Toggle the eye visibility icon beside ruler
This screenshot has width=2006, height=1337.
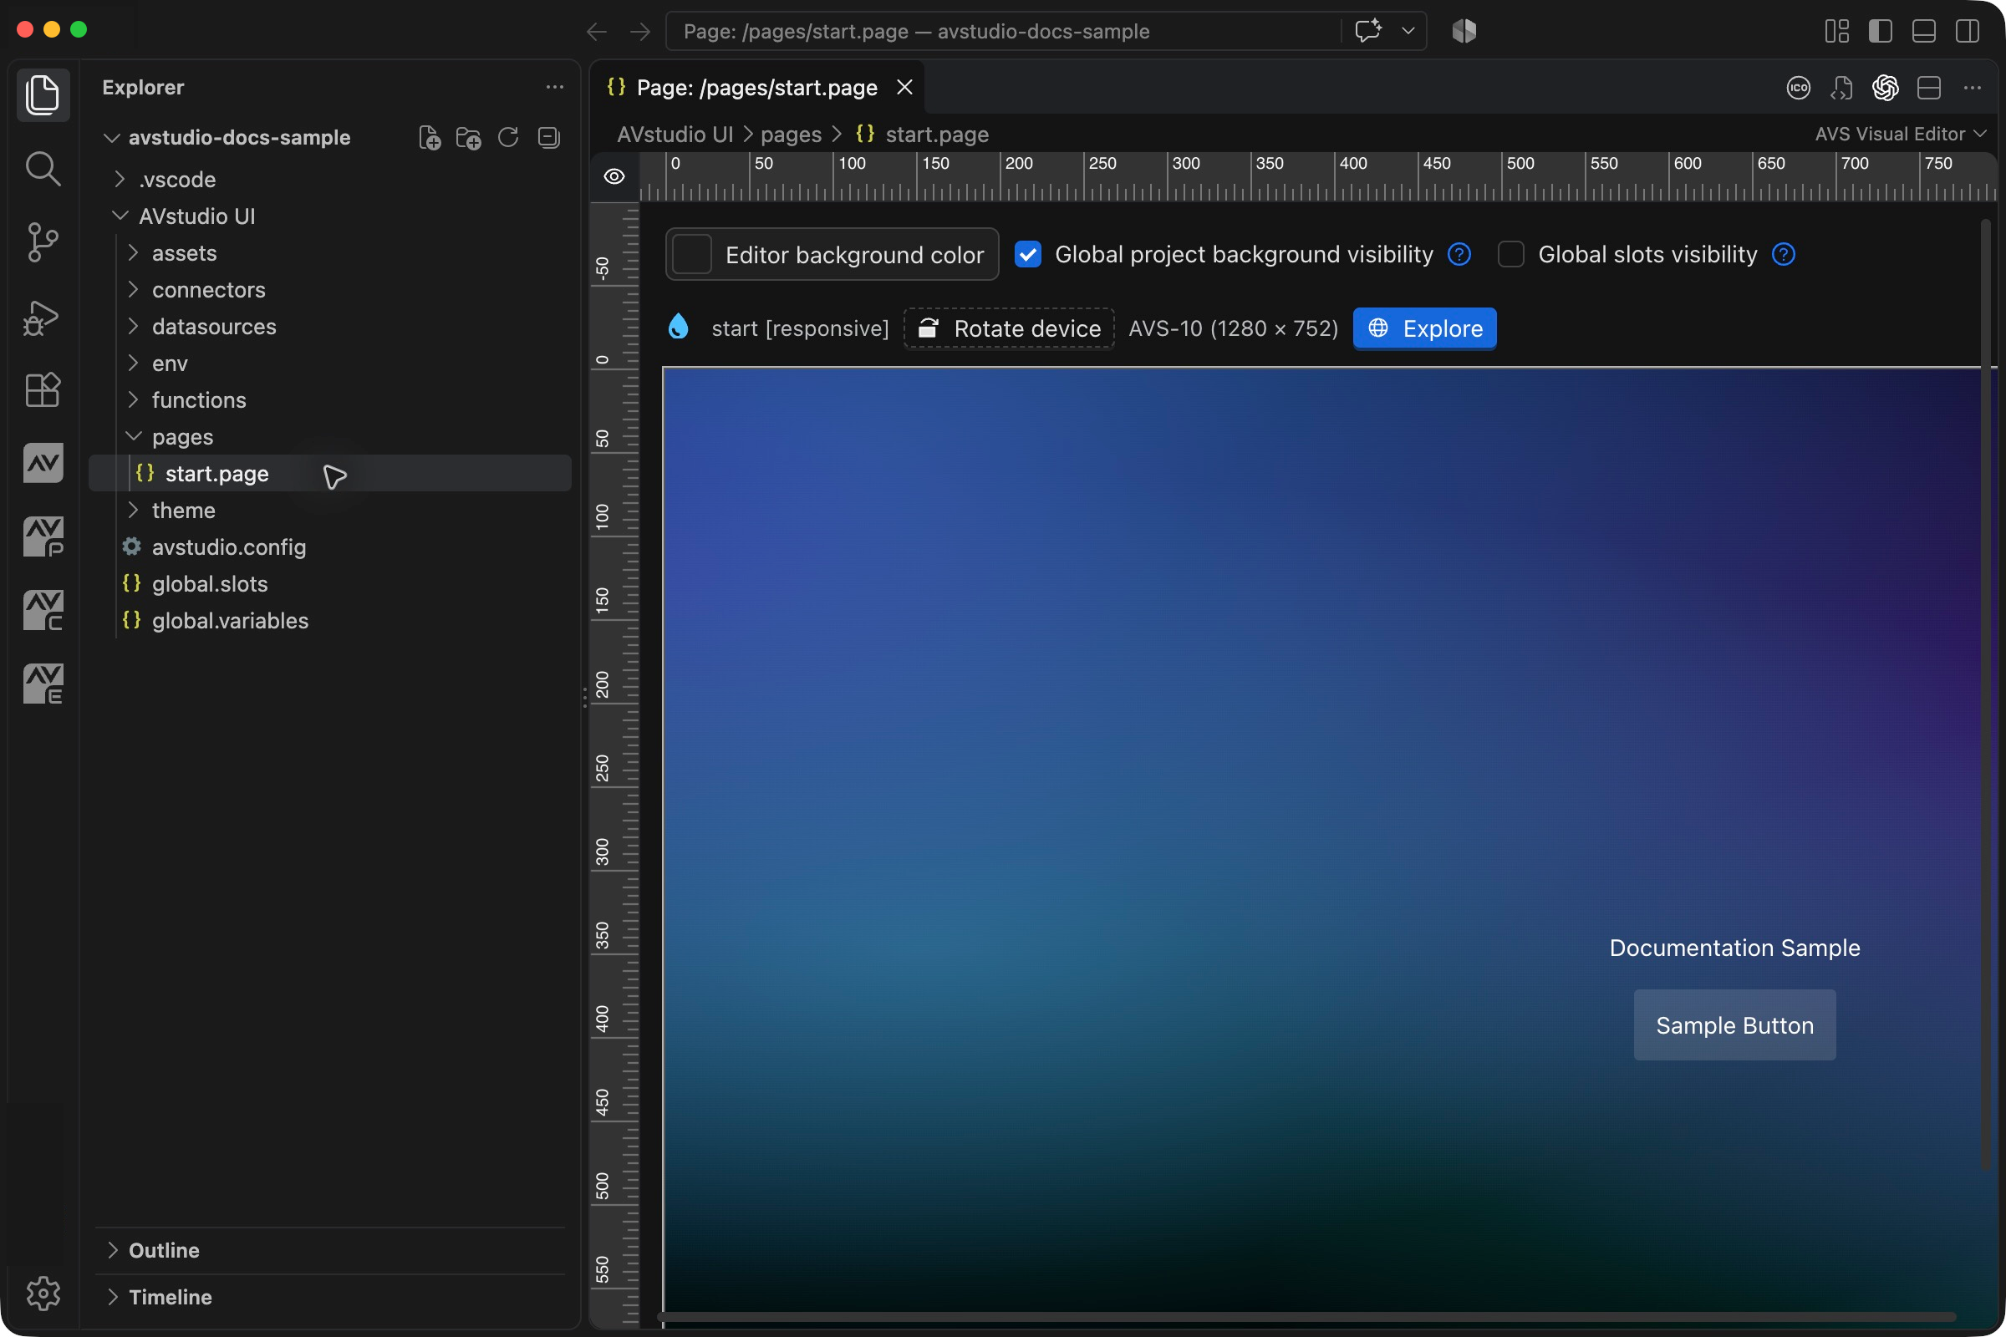pyautogui.click(x=614, y=176)
